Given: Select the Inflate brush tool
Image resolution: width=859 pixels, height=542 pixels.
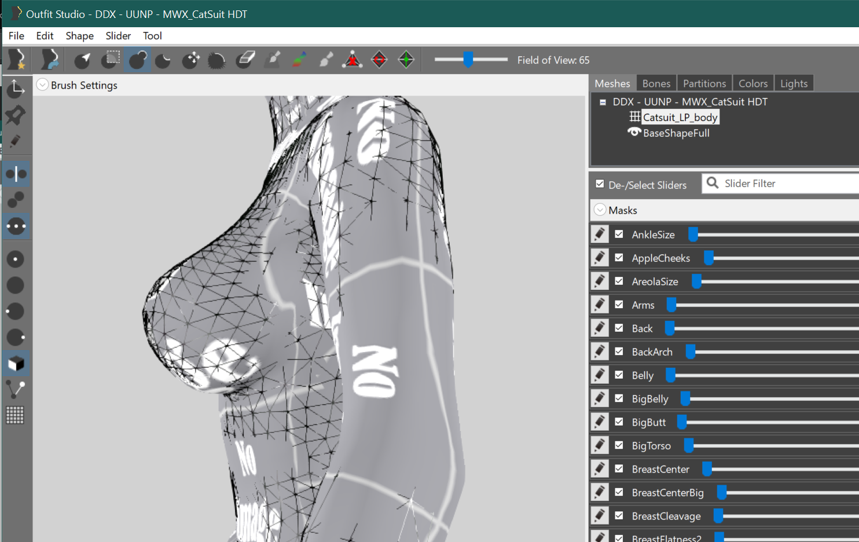Looking at the screenshot, I should [x=137, y=60].
